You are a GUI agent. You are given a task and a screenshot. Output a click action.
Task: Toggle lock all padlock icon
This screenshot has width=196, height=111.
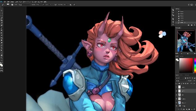(x=188, y=83)
